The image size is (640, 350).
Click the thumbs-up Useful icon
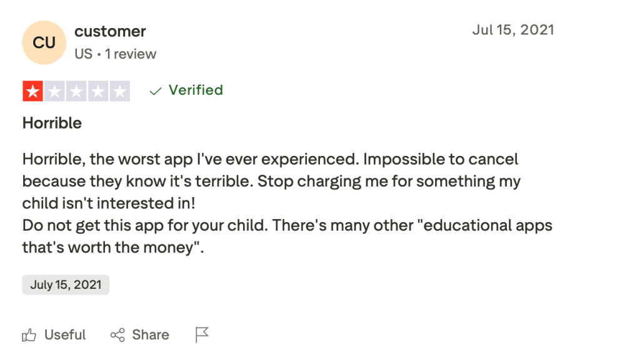tap(29, 335)
